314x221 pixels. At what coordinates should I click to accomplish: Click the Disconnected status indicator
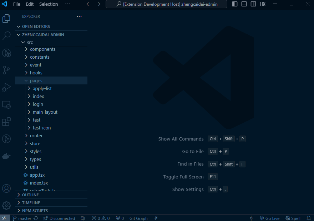(59, 218)
